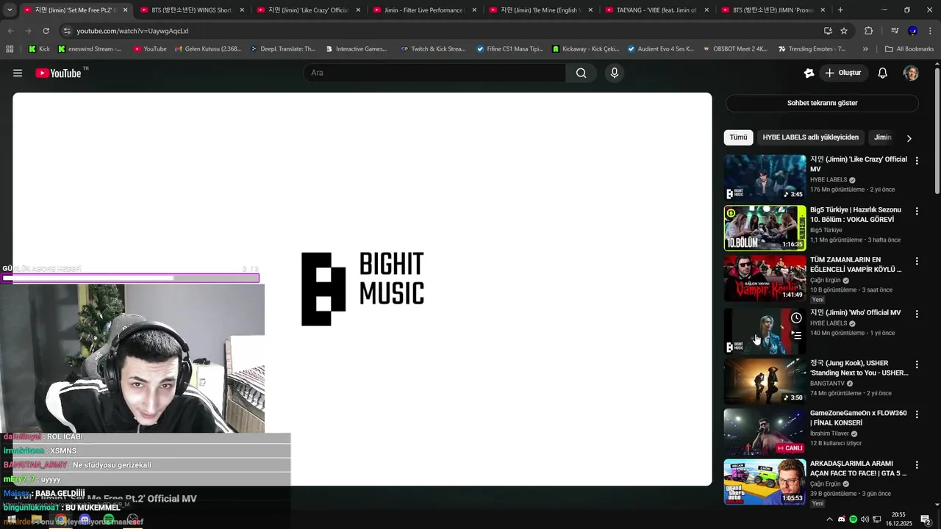The width and height of the screenshot is (941, 529).
Task: Click HYBE LABELS channel under 'Like Crazy'
Action: click(829, 180)
